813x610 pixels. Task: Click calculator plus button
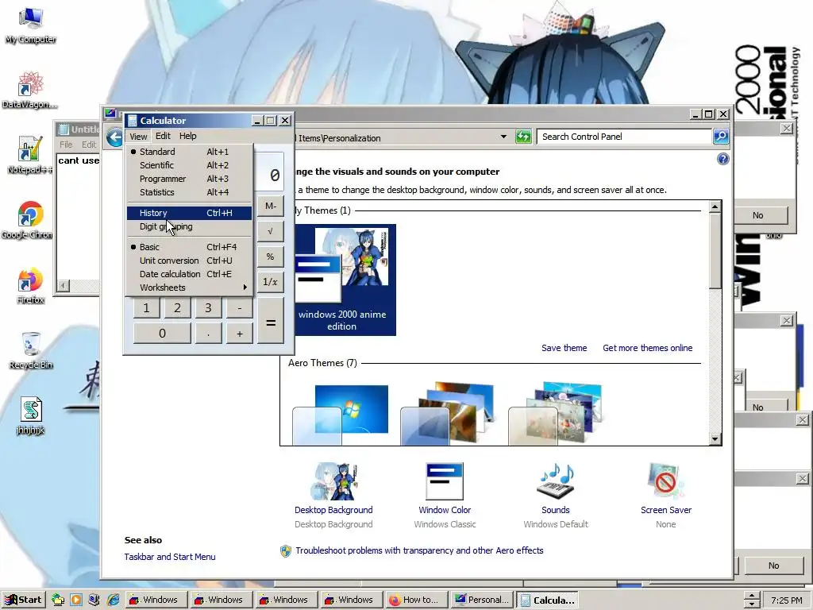pyautogui.click(x=240, y=334)
